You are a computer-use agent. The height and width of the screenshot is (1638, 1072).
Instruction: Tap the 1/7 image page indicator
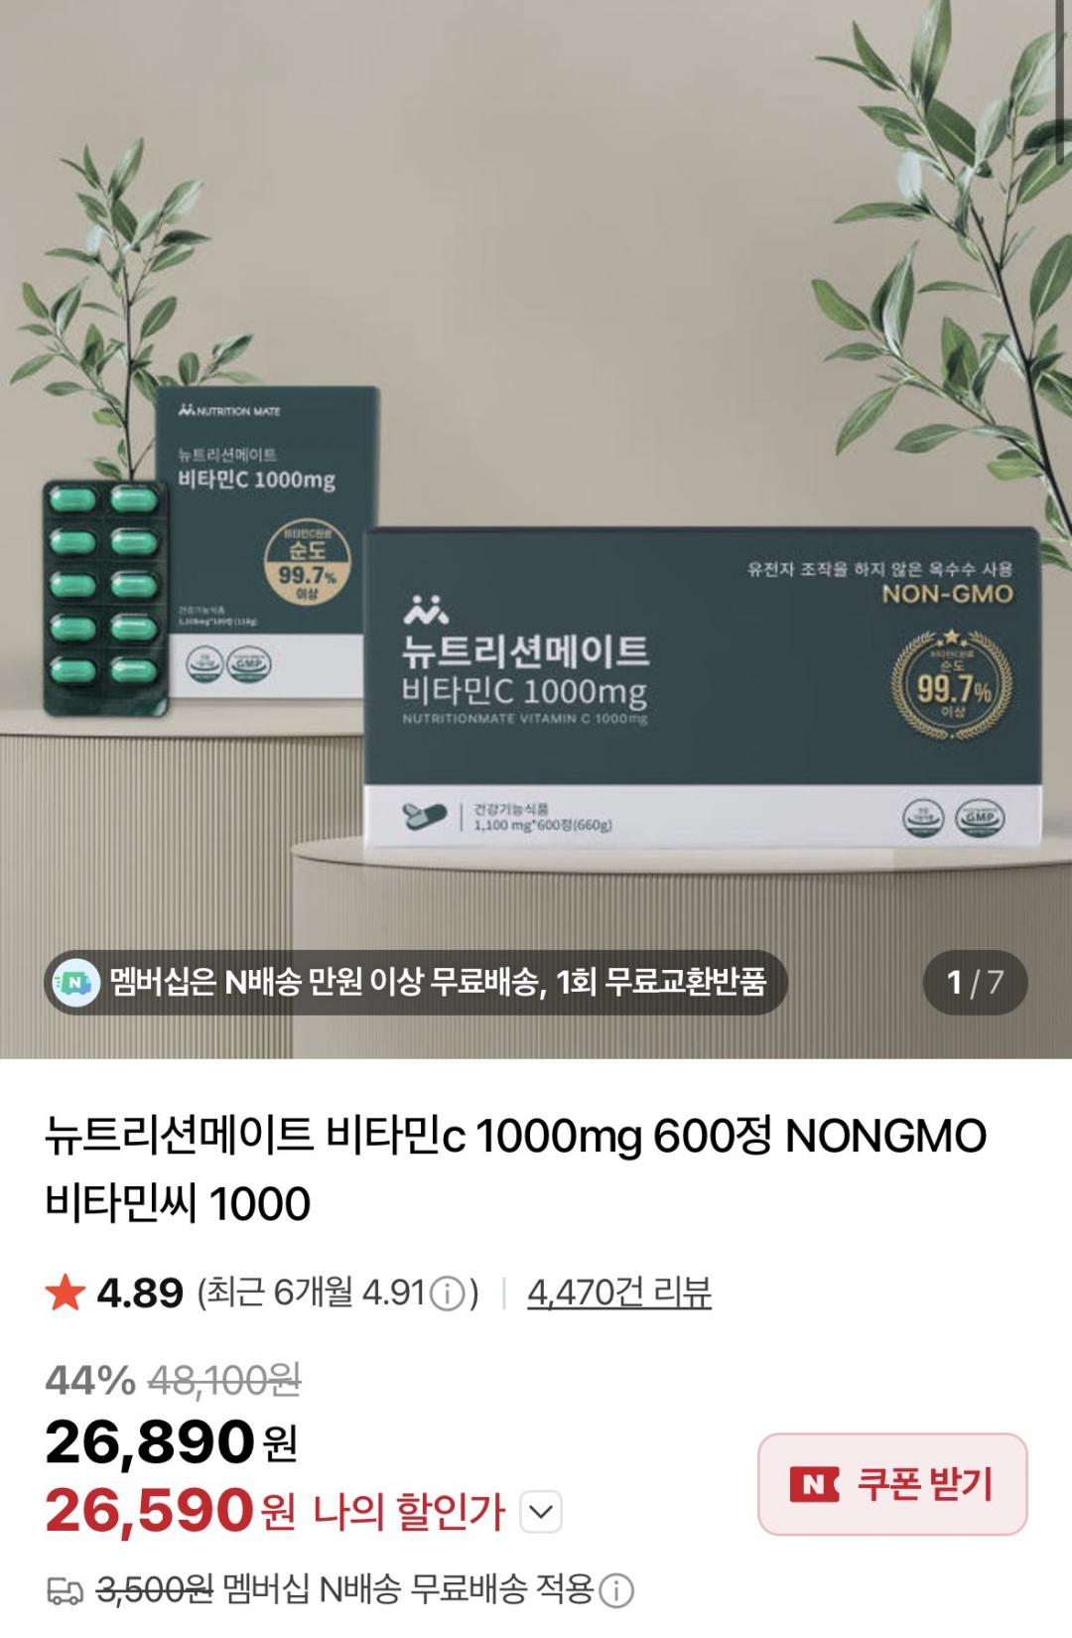tap(974, 983)
